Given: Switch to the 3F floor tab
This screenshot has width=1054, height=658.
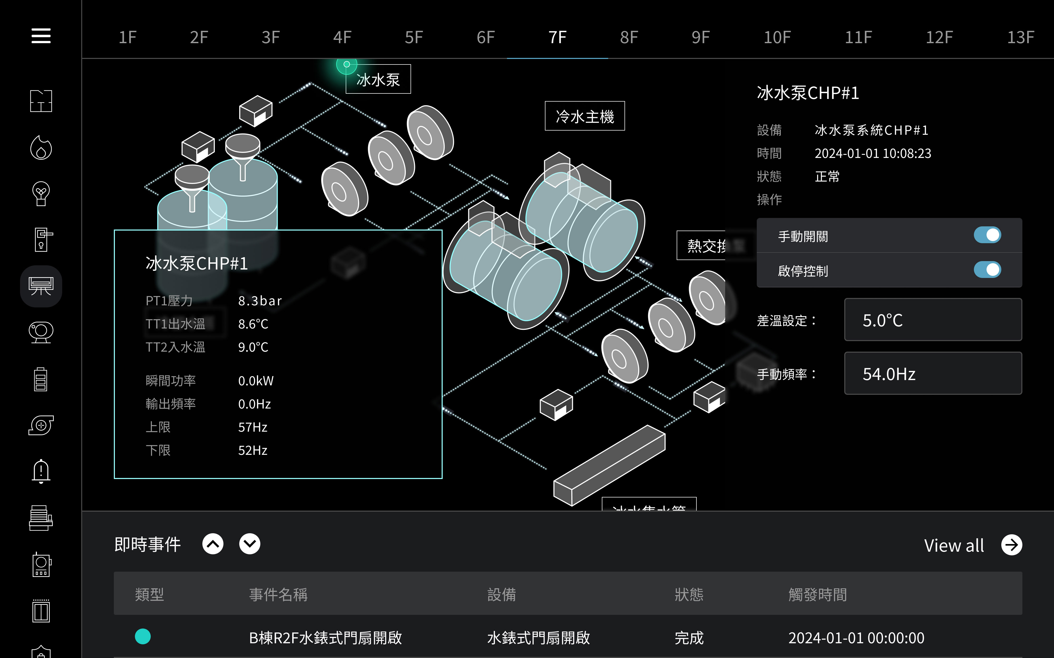Looking at the screenshot, I should pyautogui.click(x=270, y=37).
